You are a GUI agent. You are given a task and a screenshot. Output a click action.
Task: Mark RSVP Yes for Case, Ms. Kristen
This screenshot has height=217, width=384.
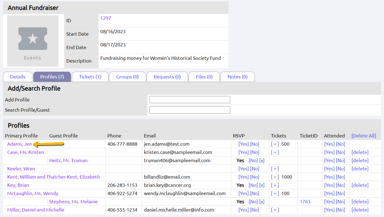(x=243, y=152)
